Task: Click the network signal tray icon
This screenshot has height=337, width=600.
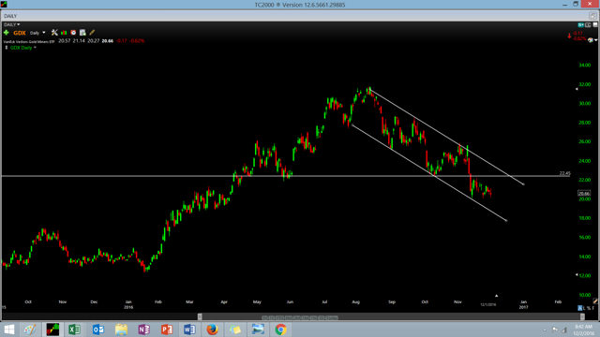Action: (564, 330)
